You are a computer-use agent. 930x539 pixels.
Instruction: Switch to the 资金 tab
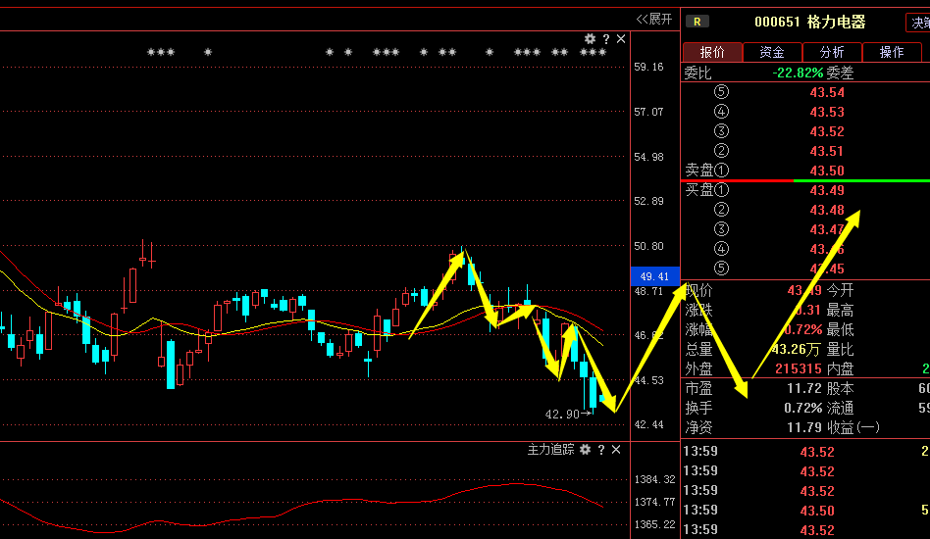click(772, 52)
